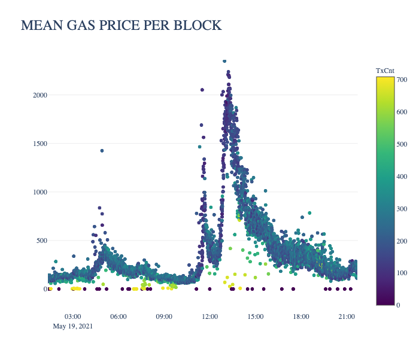Viewport: 419px width, 359px height.
Task: Click the 400 tick label on the colorbar
Action: [x=402, y=177]
